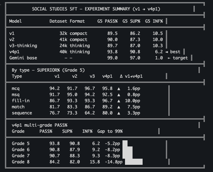The width and height of the screenshot is (213, 172).
Task: Click the 'Gap to 99%' column header
Action: [x=110, y=131]
